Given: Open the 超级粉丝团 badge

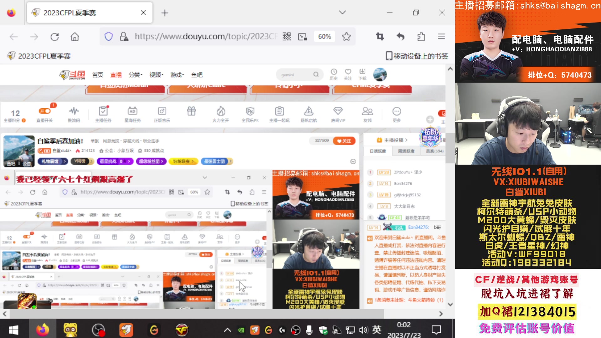Looking at the screenshot, I should tap(151, 161).
